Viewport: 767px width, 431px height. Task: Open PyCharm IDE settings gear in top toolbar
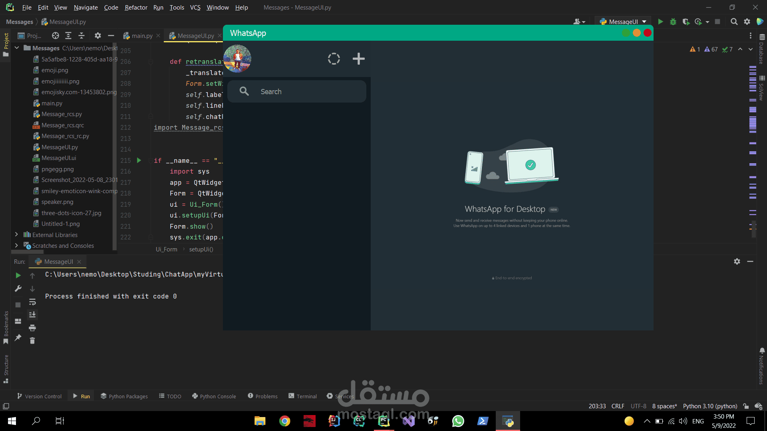(x=747, y=22)
